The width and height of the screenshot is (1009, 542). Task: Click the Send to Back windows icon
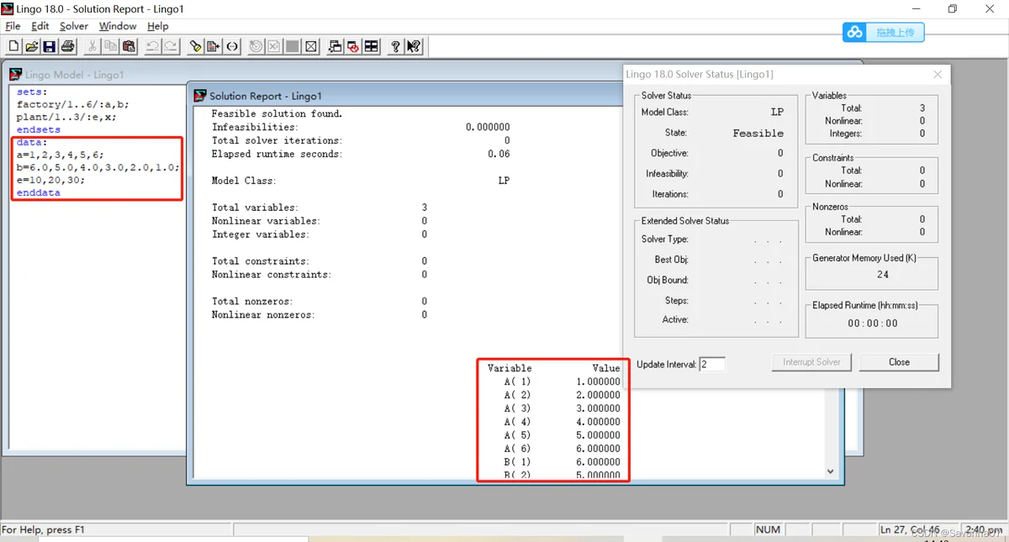(x=335, y=46)
